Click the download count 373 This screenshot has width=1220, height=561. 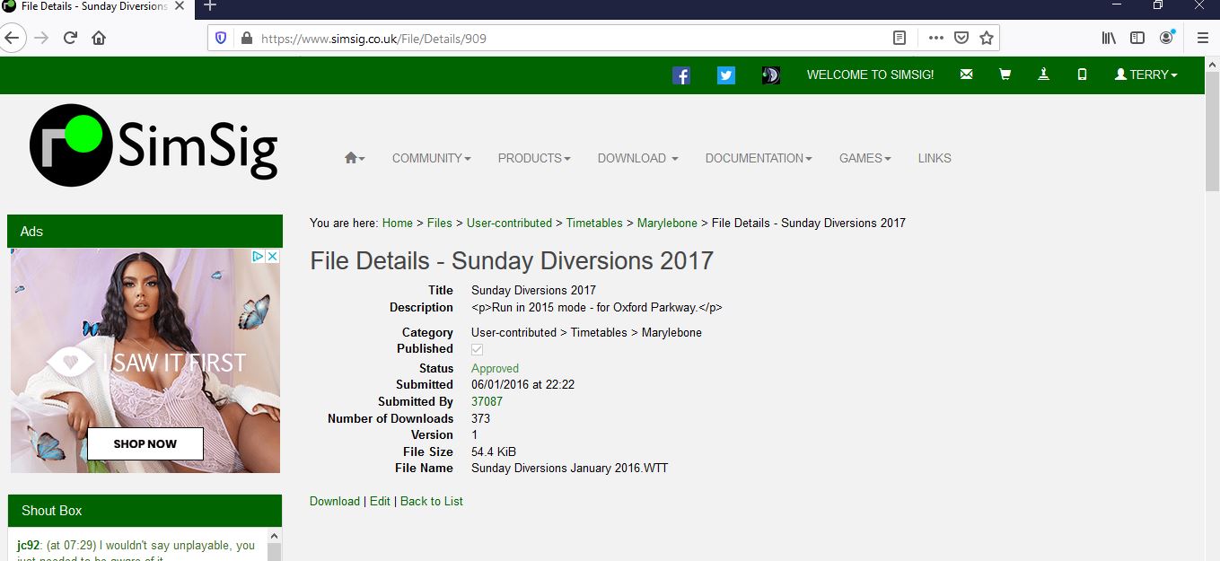tap(480, 418)
